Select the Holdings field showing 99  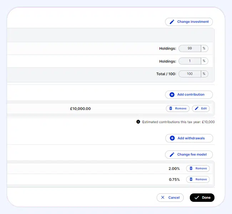point(190,49)
